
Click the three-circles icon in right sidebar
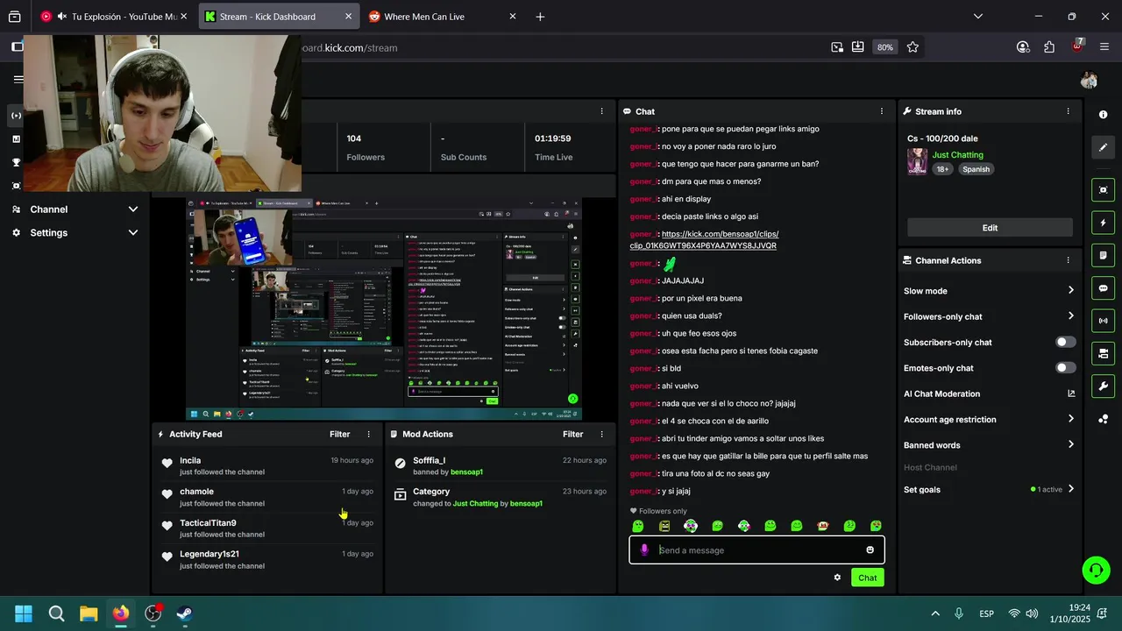1103,419
